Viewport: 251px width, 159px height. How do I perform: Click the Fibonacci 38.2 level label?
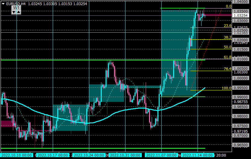click(227, 37)
